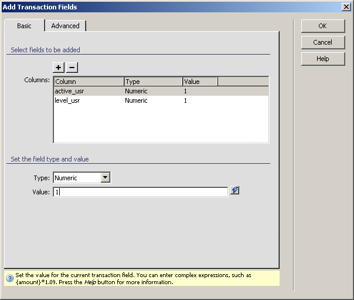Screen dimensions: 354x300
Task: Switch to the Advanced tab
Action: (x=65, y=26)
